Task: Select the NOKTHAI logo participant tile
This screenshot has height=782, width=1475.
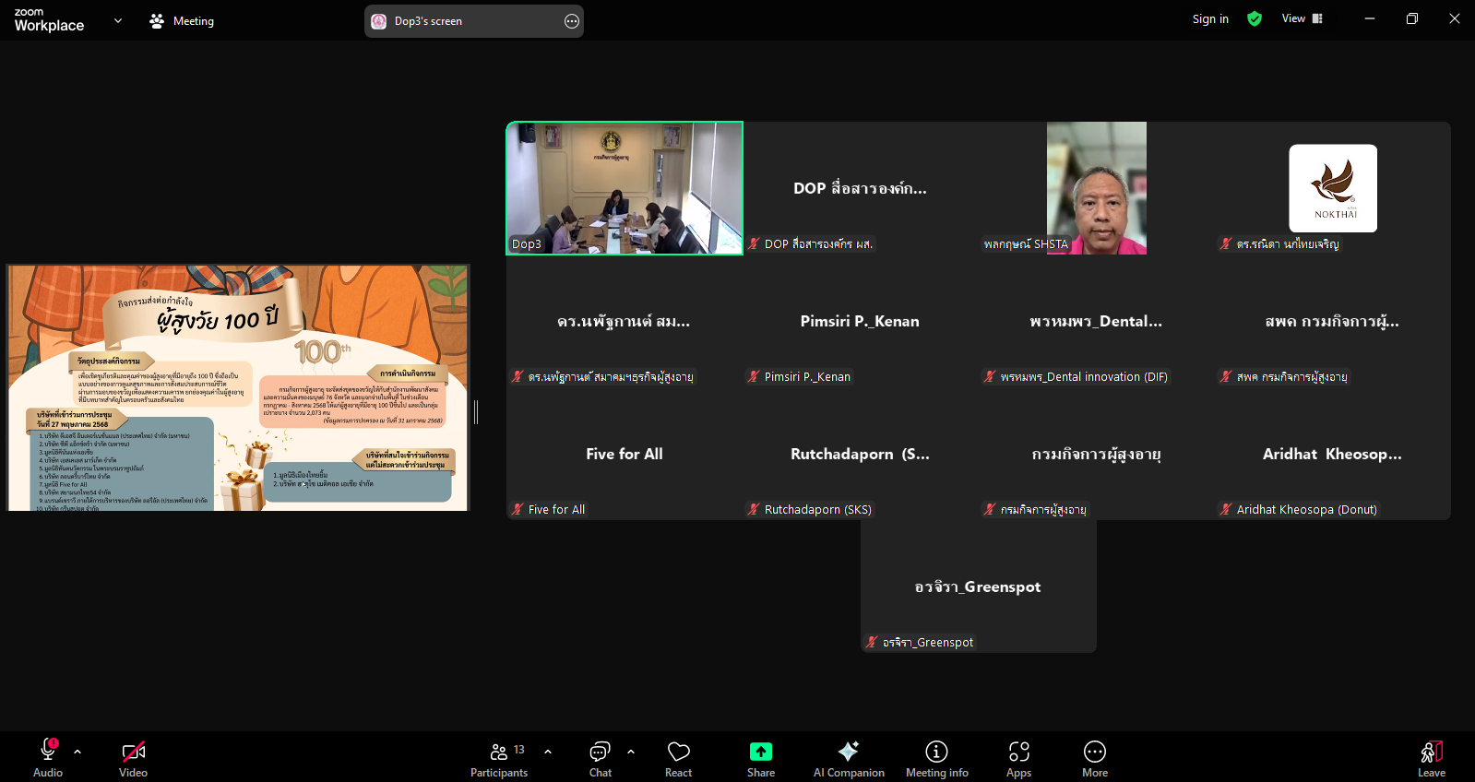Action: click(1333, 188)
